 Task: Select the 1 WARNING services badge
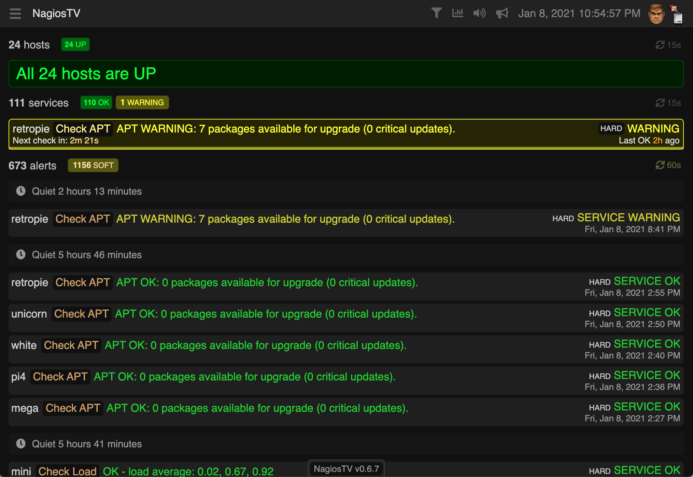pyautogui.click(x=142, y=102)
